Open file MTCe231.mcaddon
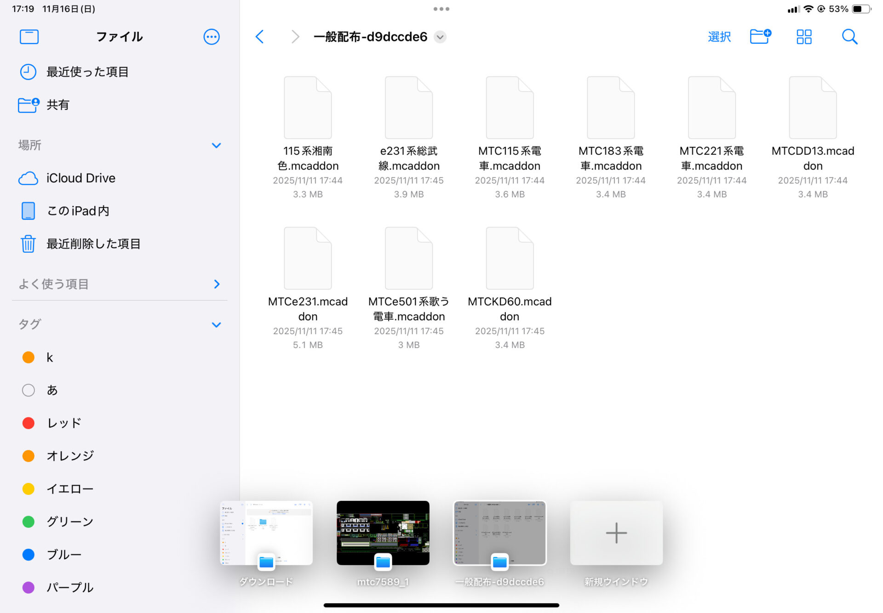This screenshot has height=613, width=883. [x=308, y=259]
